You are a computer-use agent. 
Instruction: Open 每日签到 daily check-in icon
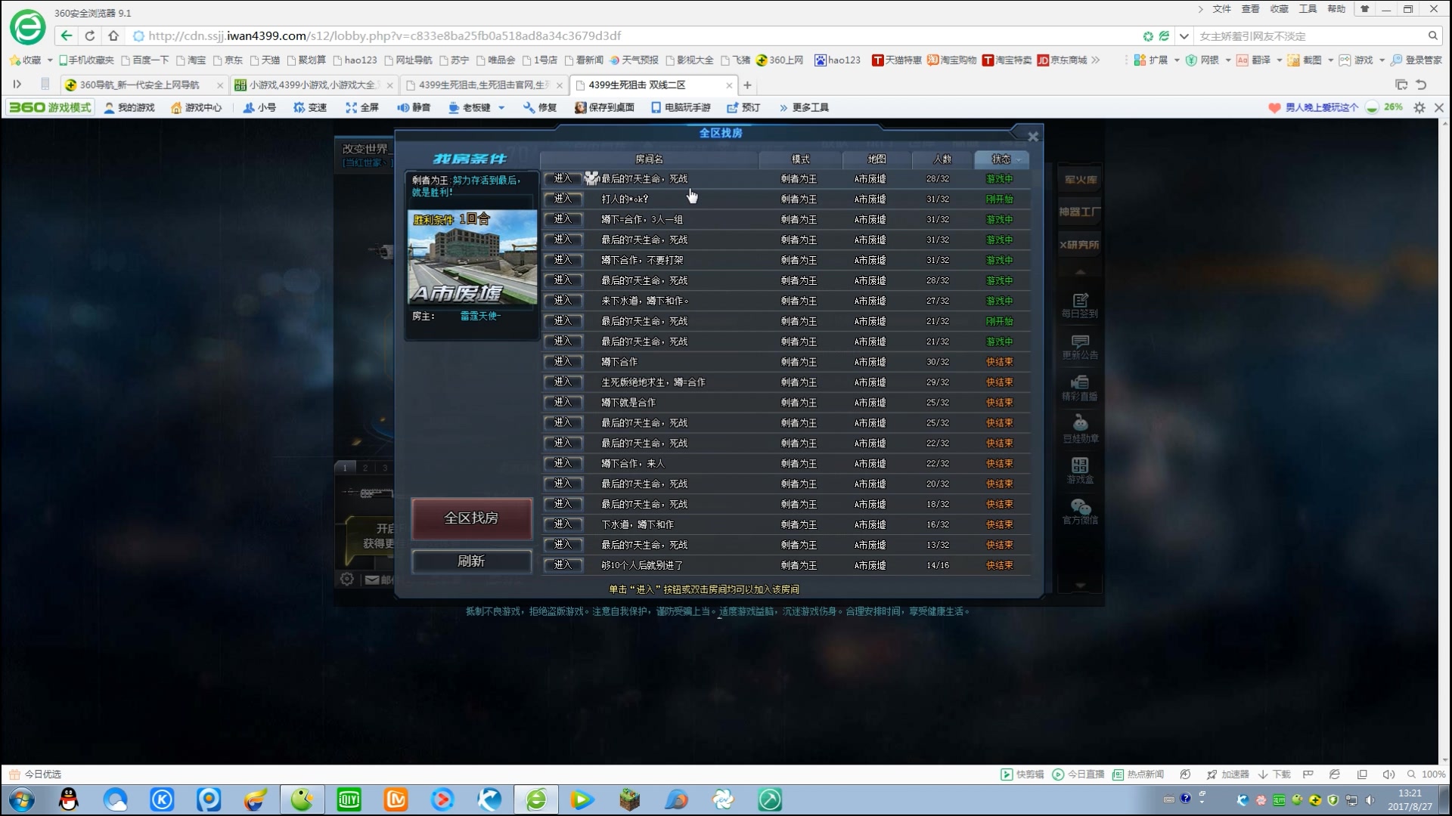point(1080,304)
